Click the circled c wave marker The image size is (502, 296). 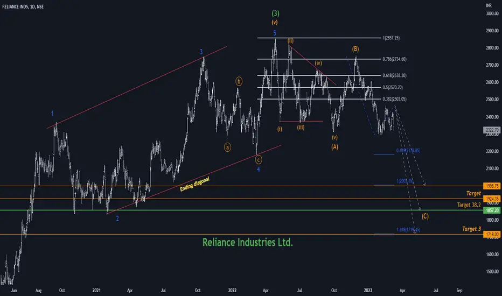pos(259,159)
